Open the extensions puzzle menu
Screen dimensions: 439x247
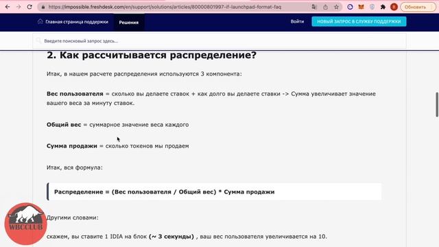tap(383, 7)
